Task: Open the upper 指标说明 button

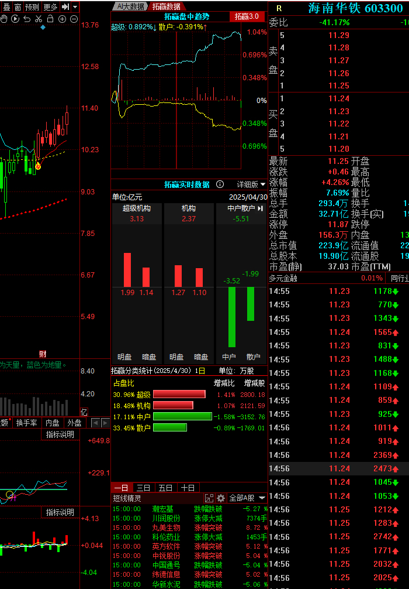Action: tap(60, 434)
